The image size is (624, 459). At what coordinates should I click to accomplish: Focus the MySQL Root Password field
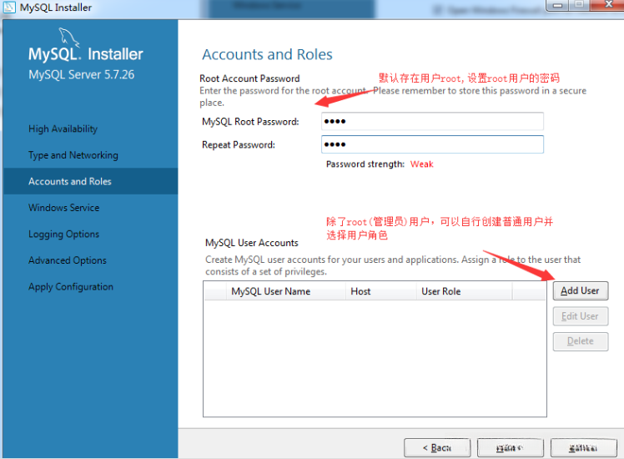click(x=432, y=121)
